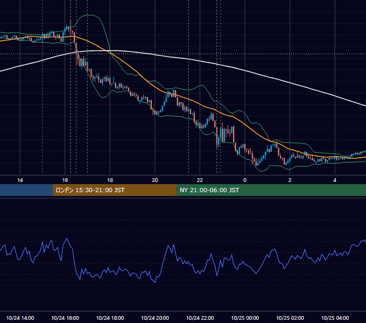Click the 10/25 02:00 time label
This screenshot has height=323, width=366.
click(x=290, y=318)
